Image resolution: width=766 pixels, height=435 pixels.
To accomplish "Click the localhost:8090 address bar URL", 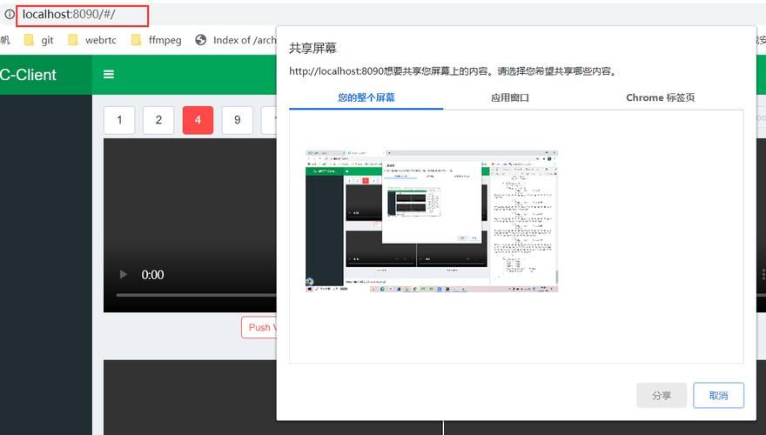I will [x=69, y=14].
